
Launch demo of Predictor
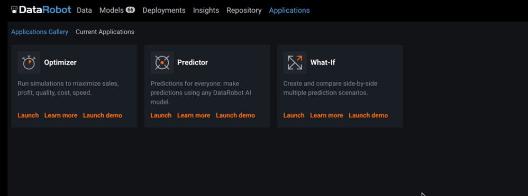[235, 115]
